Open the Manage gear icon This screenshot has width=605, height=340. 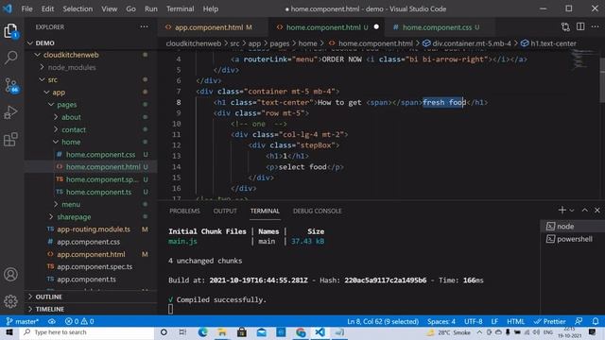(x=10, y=301)
